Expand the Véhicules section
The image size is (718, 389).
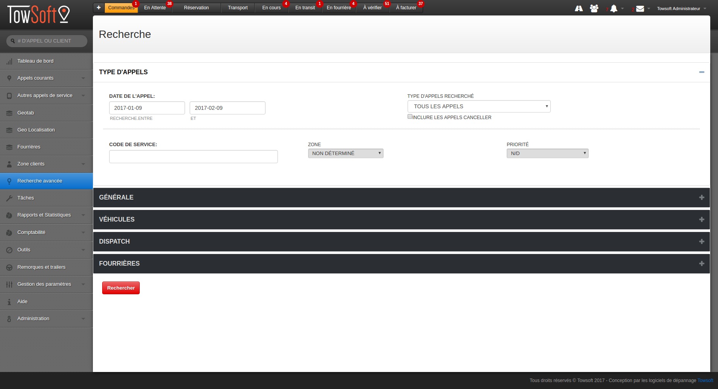pos(701,220)
